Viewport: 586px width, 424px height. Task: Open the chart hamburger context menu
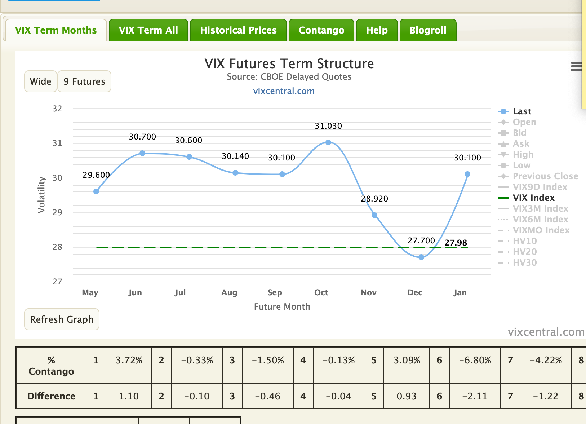tap(576, 66)
